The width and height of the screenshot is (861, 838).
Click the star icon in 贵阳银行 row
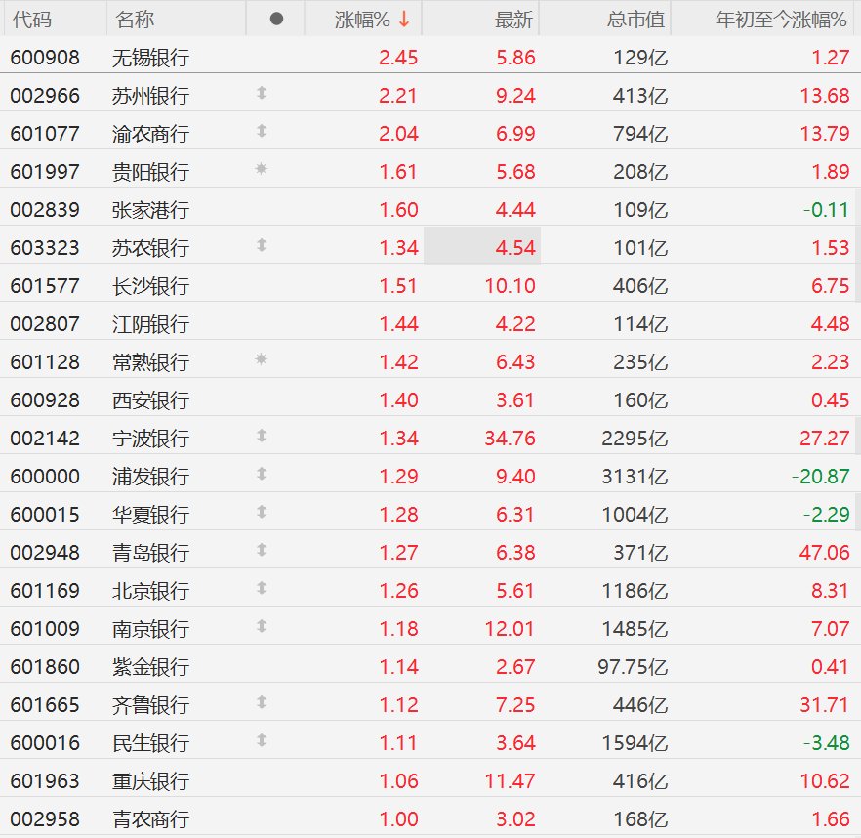click(262, 169)
